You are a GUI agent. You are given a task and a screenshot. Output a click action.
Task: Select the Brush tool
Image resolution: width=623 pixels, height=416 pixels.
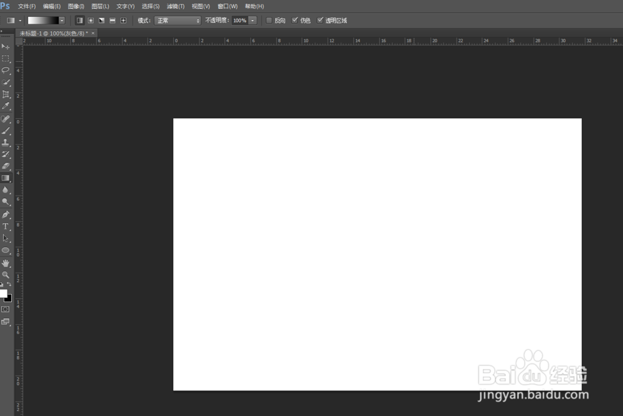pos(6,131)
